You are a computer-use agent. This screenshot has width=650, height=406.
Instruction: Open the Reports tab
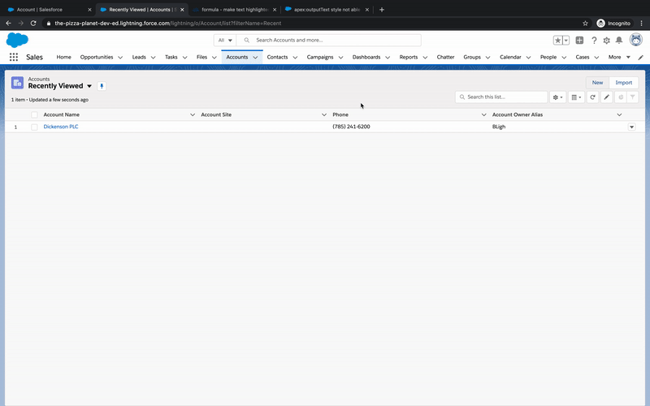[409, 57]
